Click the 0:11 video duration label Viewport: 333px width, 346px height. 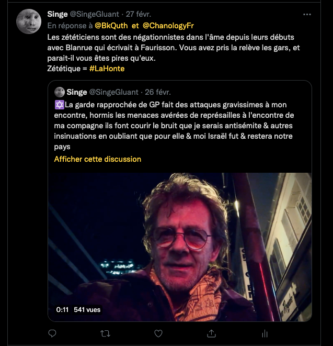(62, 309)
